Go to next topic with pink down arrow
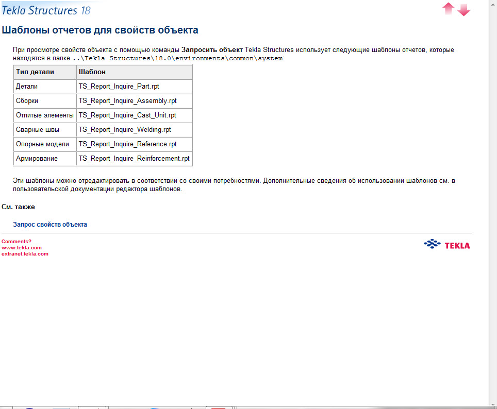 pyautogui.click(x=463, y=10)
